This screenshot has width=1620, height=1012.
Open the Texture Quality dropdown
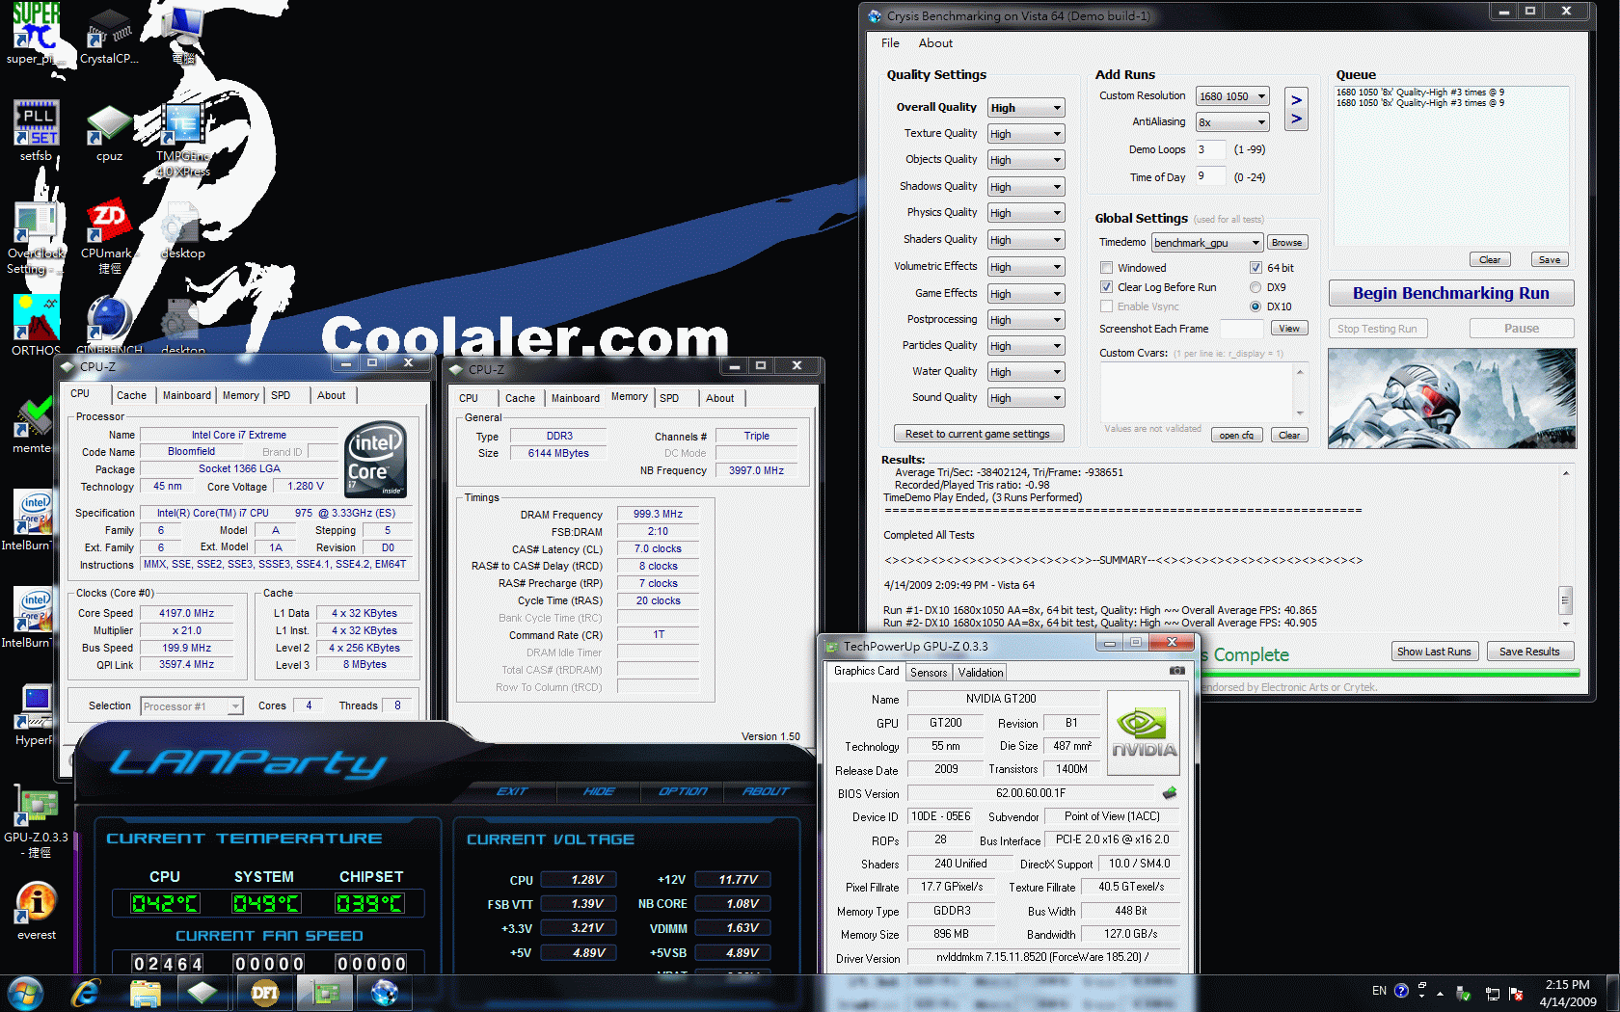tap(1026, 134)
